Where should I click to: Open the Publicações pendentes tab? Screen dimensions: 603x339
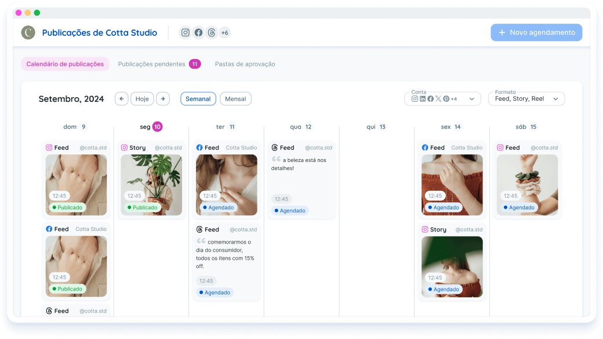point(152,64)
